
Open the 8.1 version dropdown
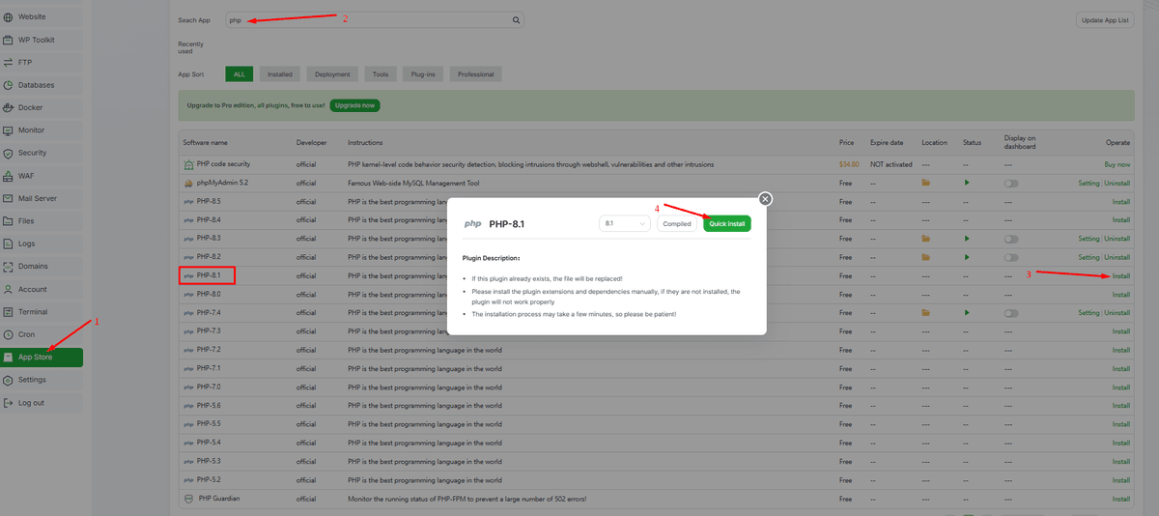[625, 223]
